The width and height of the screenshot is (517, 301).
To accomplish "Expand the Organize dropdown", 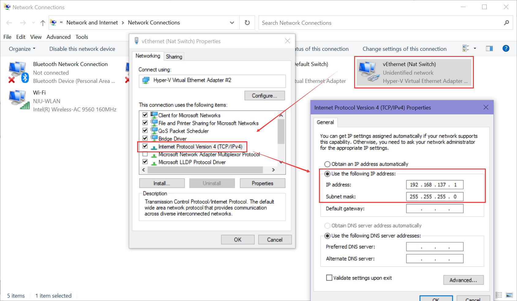I will pyautogui.click(x=22, y=49).
